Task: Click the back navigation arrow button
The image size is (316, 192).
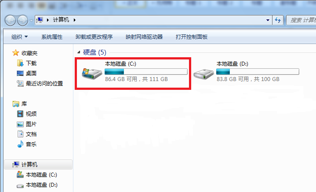Action: pos(10,20)
